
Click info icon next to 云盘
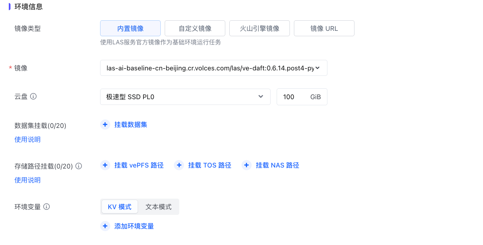pos(33,96)
